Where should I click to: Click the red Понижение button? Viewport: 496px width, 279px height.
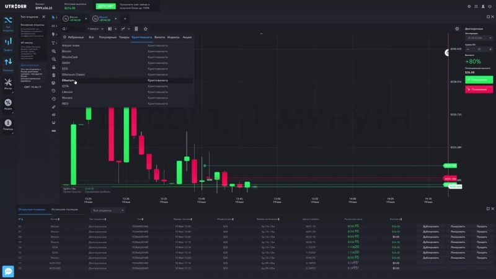pos(479,89)
